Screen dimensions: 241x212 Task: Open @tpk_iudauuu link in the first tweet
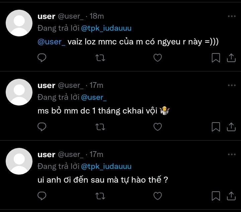coord(106,28)
